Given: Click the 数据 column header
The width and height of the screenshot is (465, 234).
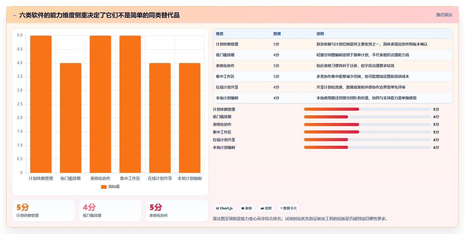Looking at the screenshot, I should coord(277,34).
